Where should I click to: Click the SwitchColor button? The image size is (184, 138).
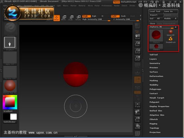(x=10, y=122)
